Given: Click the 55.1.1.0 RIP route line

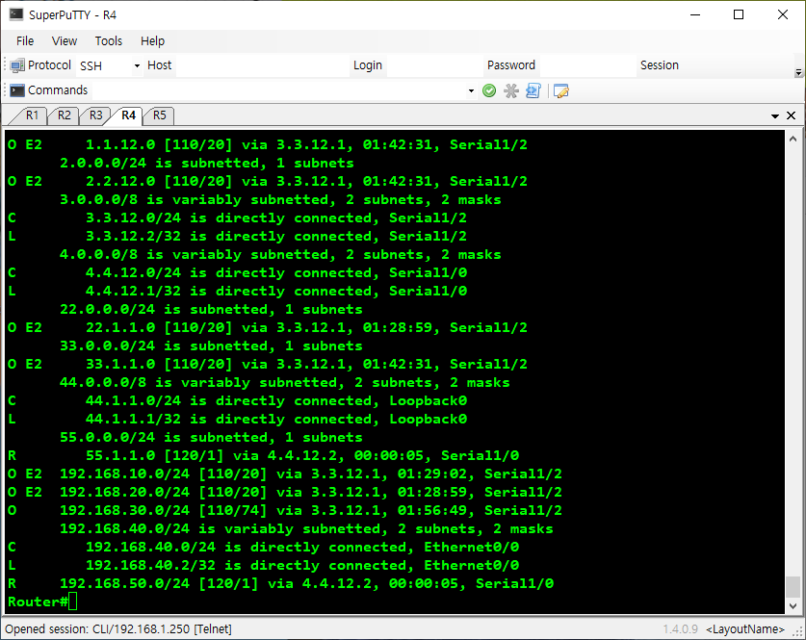Looking at the screenshot, I should (x=263, y=455).
